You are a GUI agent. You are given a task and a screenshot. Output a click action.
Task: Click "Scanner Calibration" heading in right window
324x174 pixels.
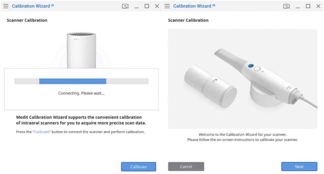pyautogui.click(x=188, y=20)
